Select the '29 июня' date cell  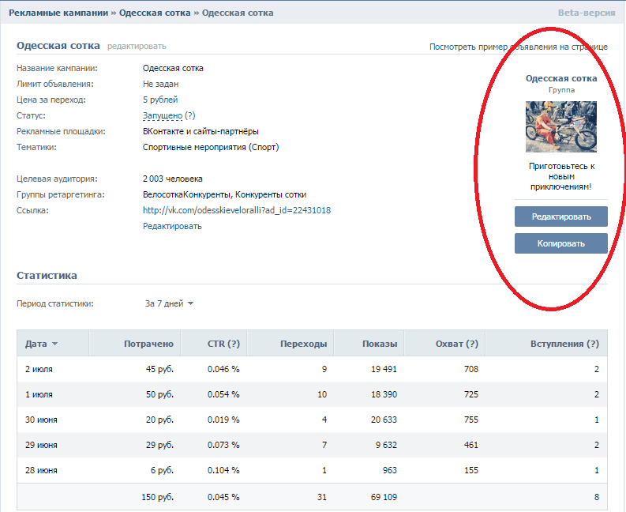point(41,445)
